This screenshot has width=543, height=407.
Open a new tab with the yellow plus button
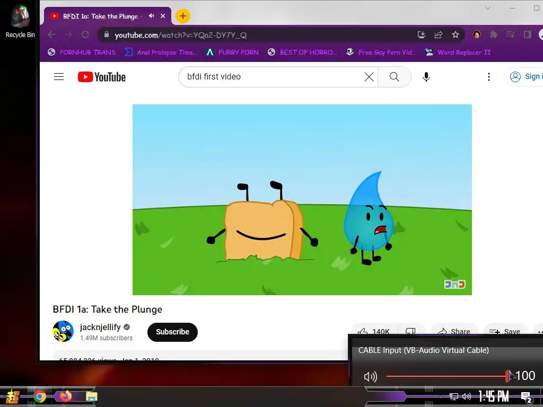(182, 16)
